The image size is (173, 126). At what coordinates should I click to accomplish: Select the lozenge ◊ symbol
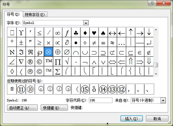point(12,71)
